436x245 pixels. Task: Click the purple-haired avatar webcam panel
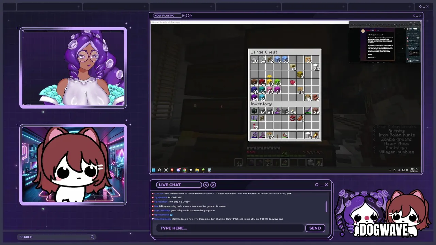73,68
